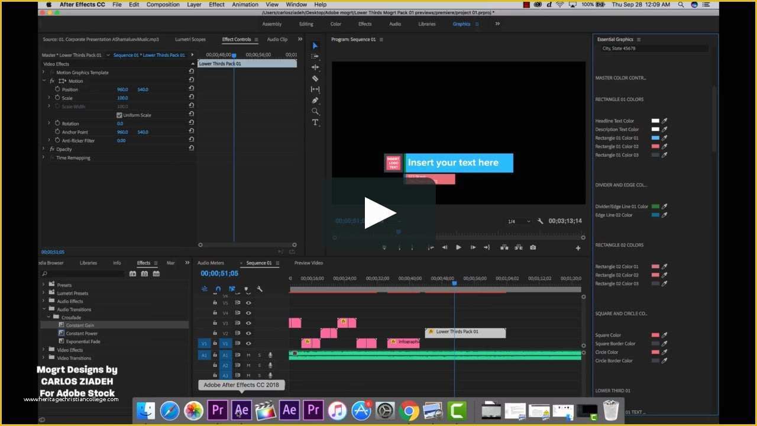
Task: Enable voice-over record on A1 track
Action: 270,355
